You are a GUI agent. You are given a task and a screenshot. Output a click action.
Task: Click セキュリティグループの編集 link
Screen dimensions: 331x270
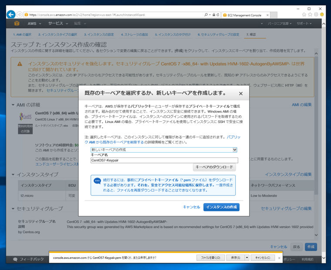286,208
